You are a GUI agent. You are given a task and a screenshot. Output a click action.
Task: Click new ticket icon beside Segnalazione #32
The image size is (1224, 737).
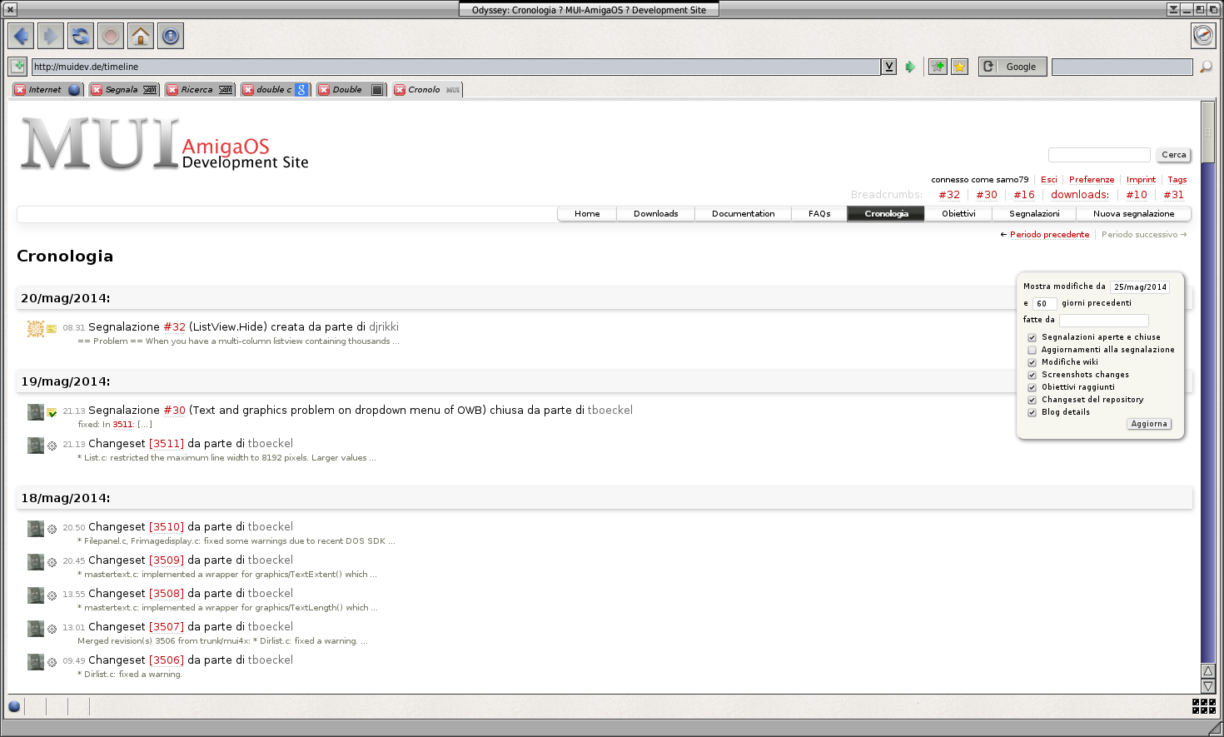pyautogui.click(x=52, y=329)
